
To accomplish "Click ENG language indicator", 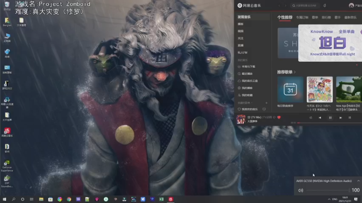I will [x=335, y=199].
